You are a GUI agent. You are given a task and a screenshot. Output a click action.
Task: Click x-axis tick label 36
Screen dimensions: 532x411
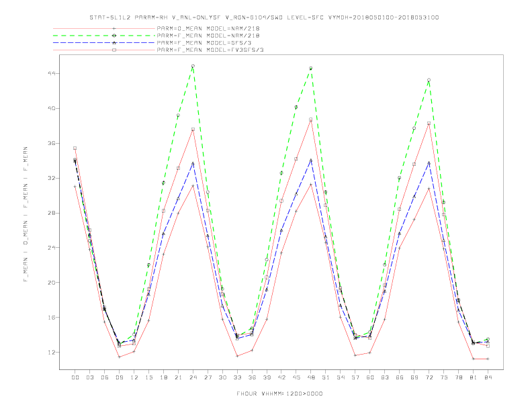[x=252, y=377]
